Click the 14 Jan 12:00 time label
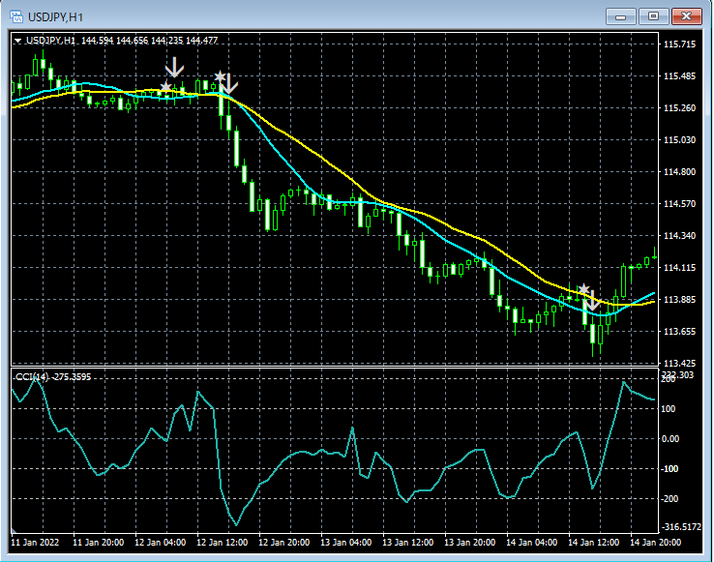 [x=594, y=543]
